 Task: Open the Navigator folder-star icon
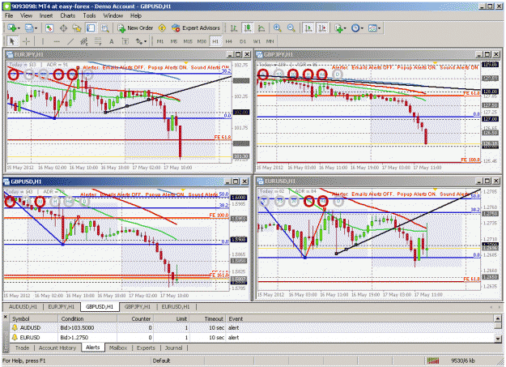click(77, 28)
